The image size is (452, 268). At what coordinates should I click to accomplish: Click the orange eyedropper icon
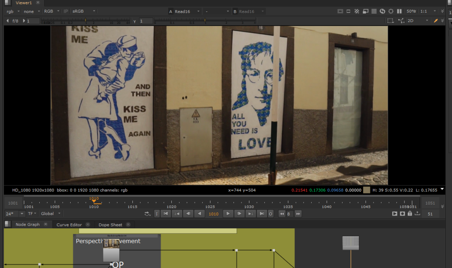(x=436, y=21)
